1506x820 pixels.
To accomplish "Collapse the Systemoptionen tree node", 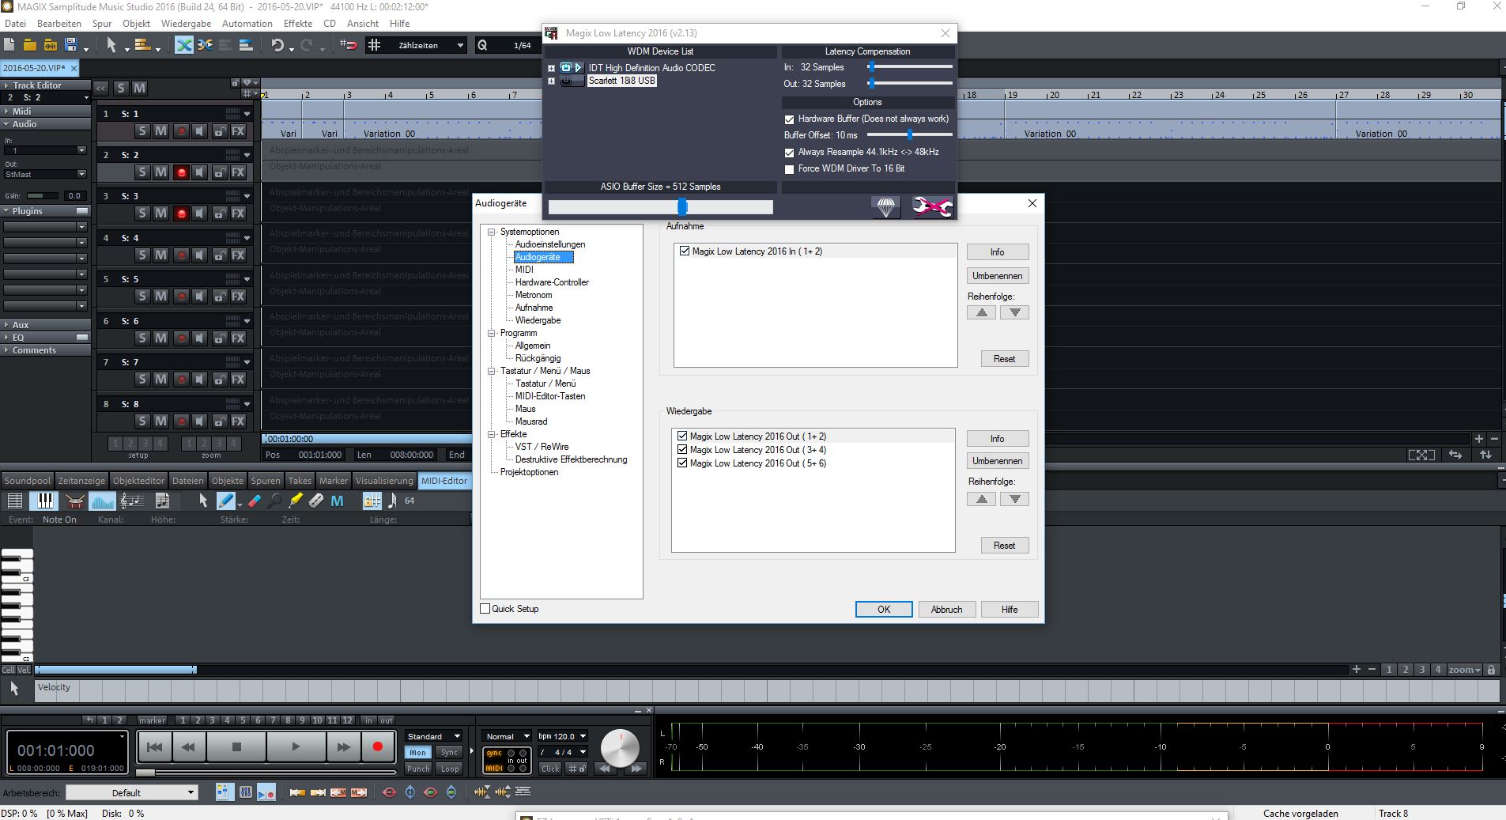I will [x=491, y=232].
